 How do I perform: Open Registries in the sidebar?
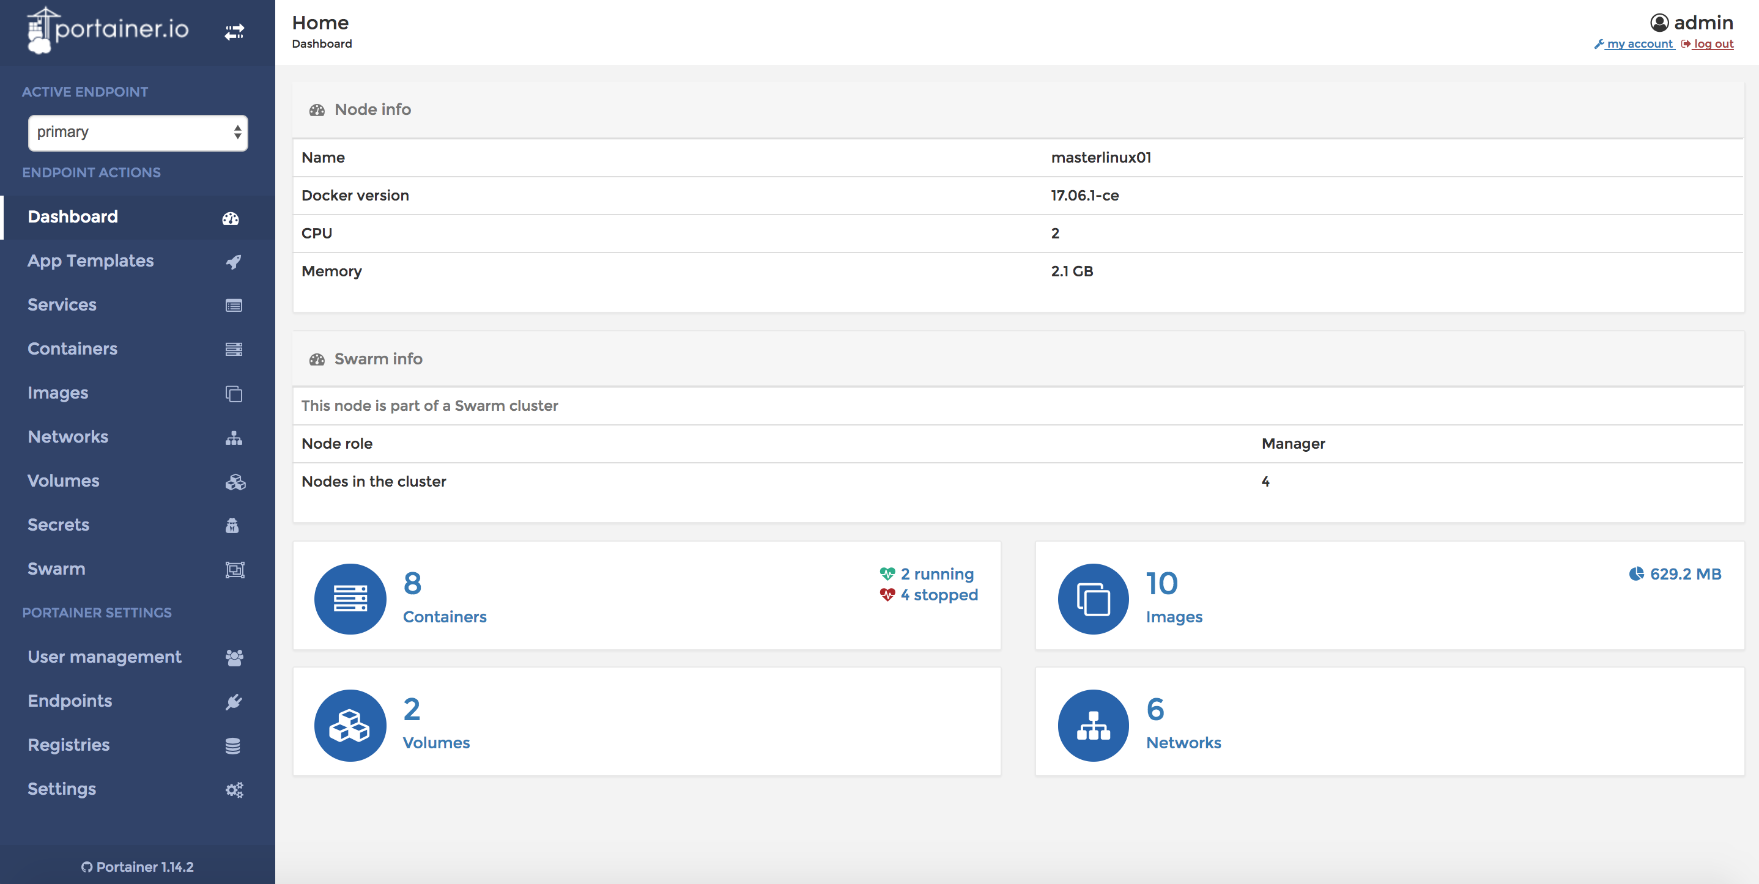69,745
